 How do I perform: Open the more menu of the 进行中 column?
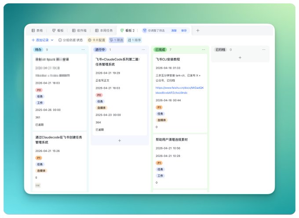click(x=143, y=50)
